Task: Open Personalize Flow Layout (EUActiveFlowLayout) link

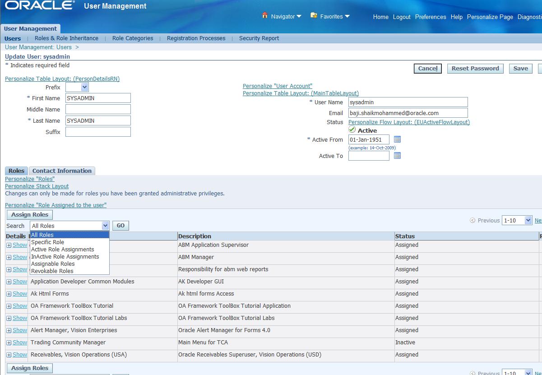Action: [x=409, y=122]
